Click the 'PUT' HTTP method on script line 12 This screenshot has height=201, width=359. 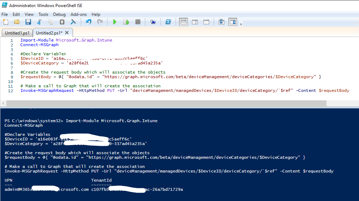coord(111,90)
